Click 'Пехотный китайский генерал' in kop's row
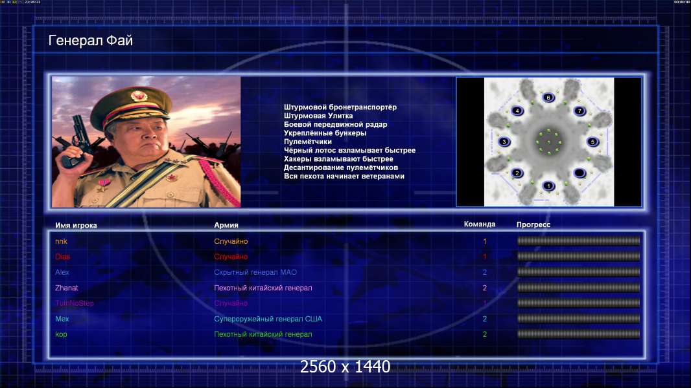Screen dimensions: 691x388 click(263, 334)
